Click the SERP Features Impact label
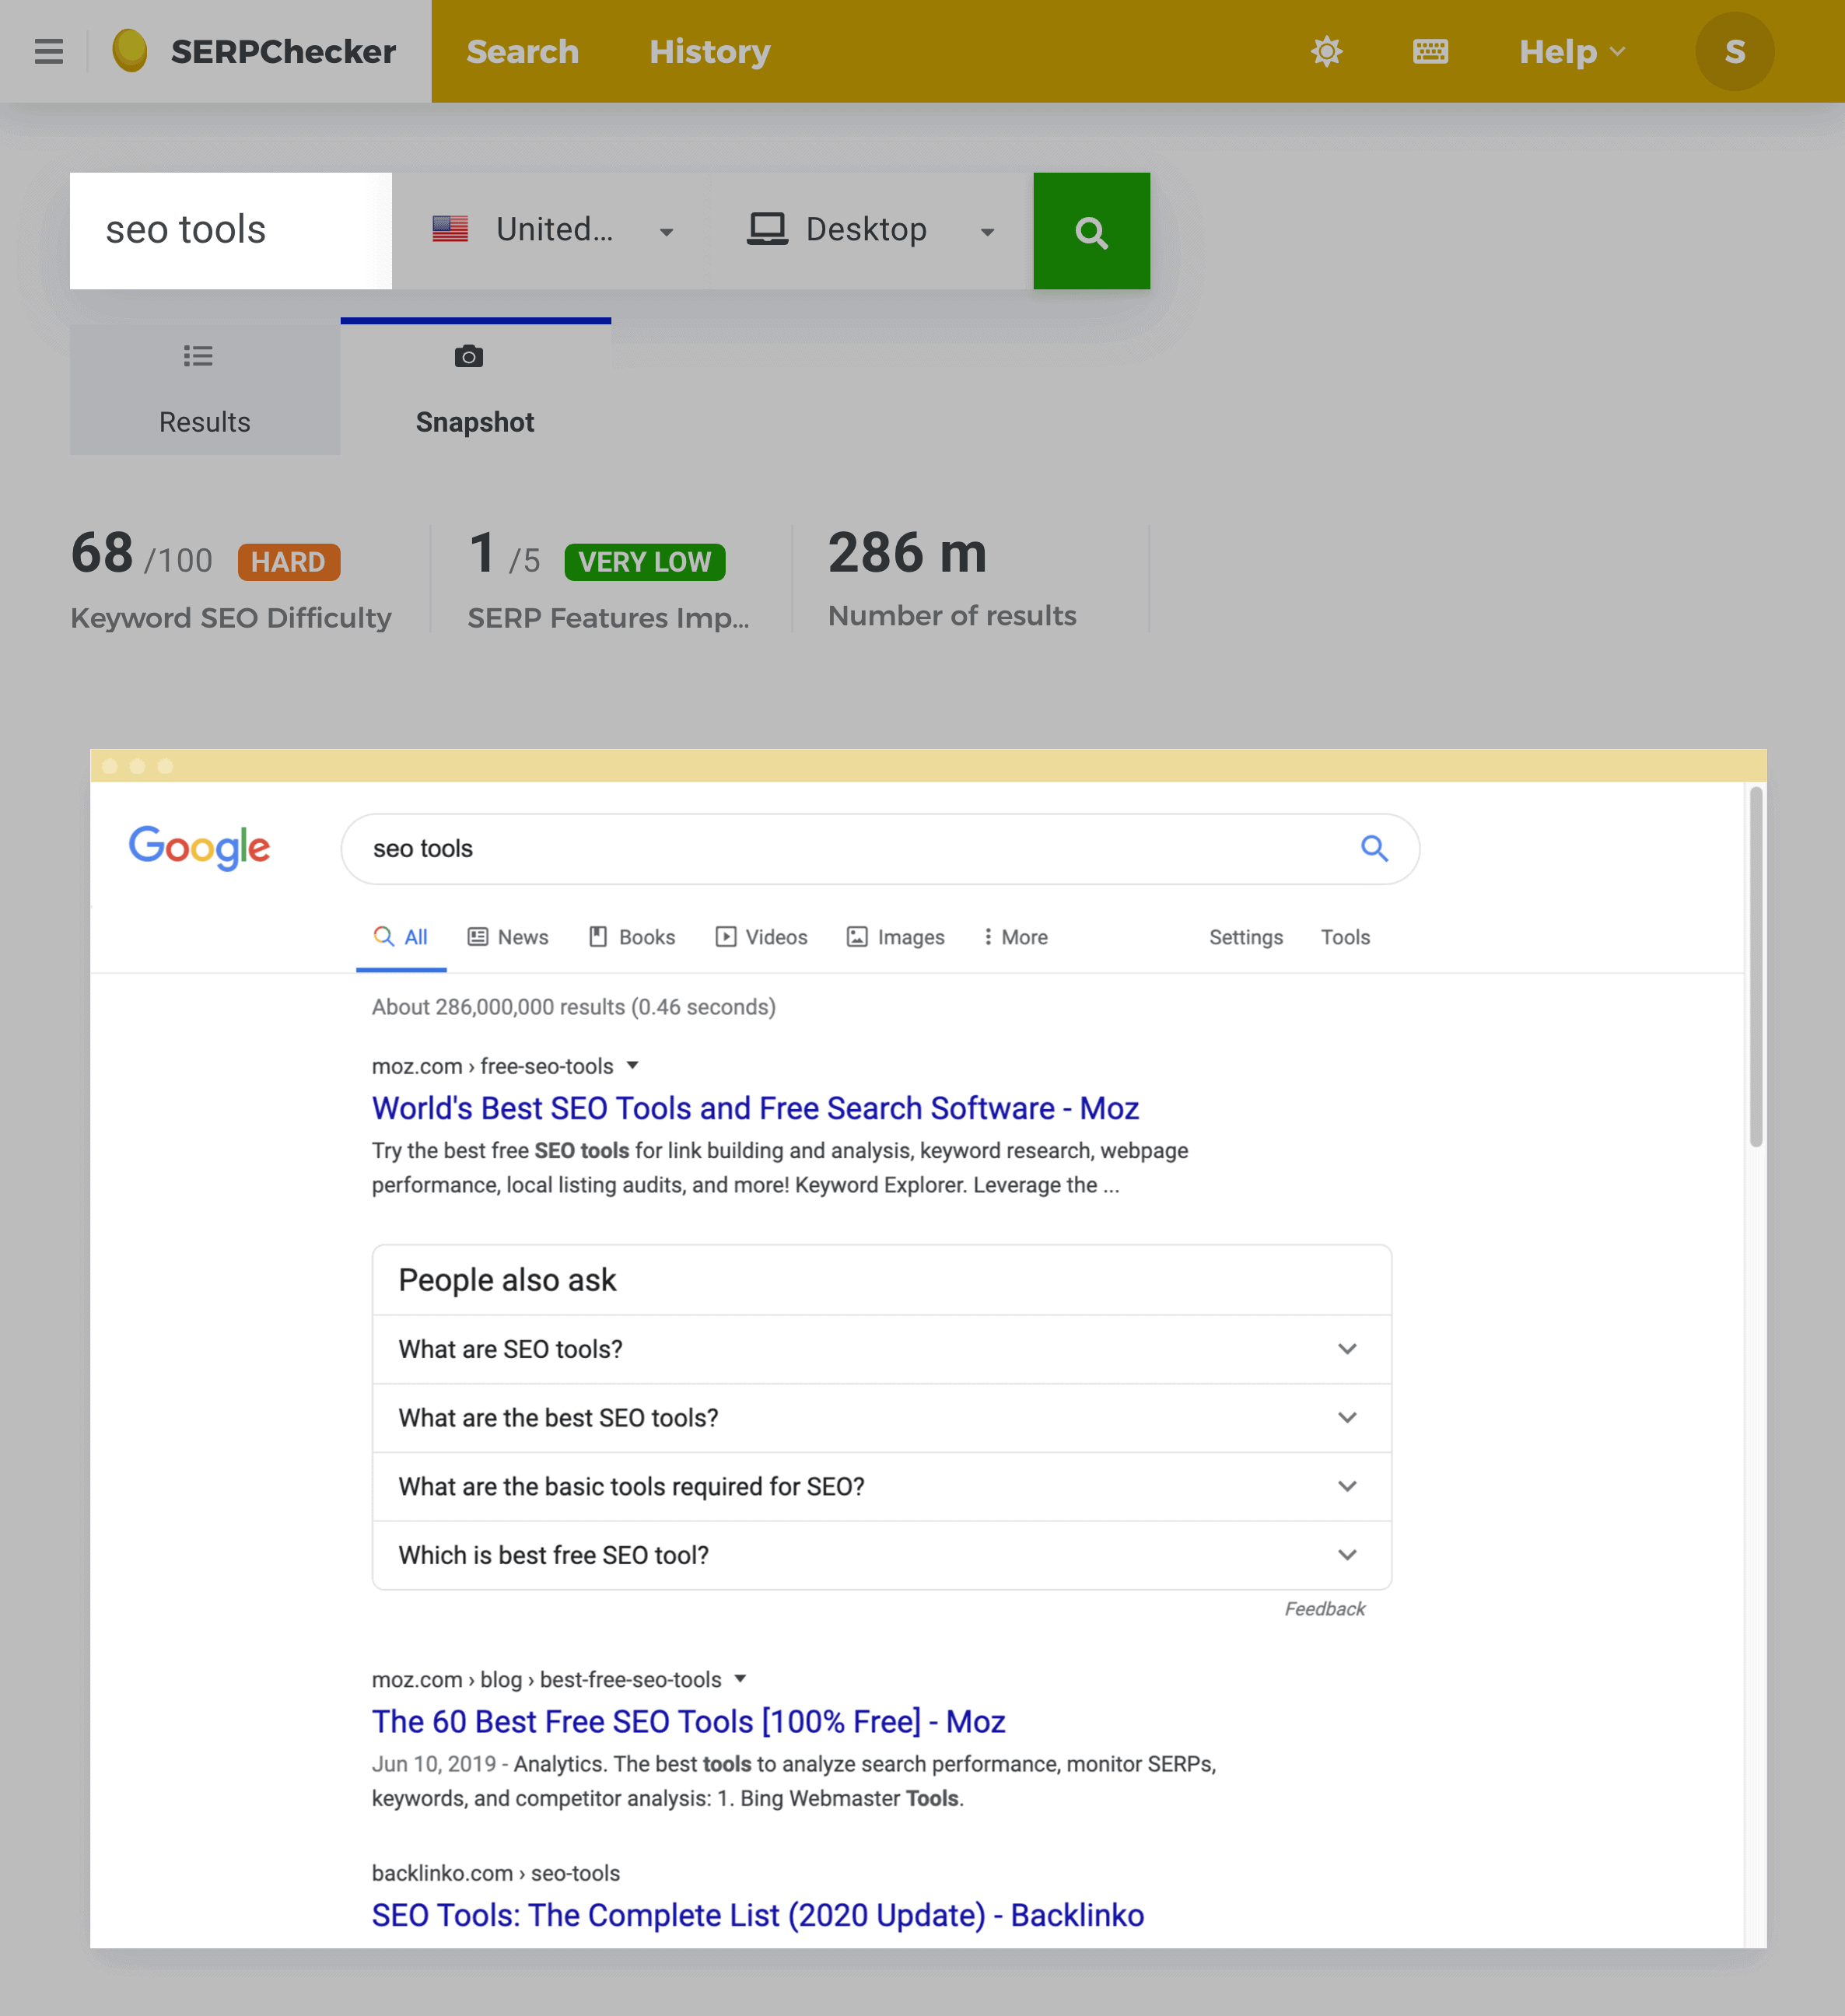The width and height of the screenshot is (1845, 2016). coord(608,618)
